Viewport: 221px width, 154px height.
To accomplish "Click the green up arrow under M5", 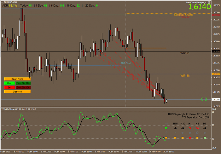I will [x=166, y=128].
